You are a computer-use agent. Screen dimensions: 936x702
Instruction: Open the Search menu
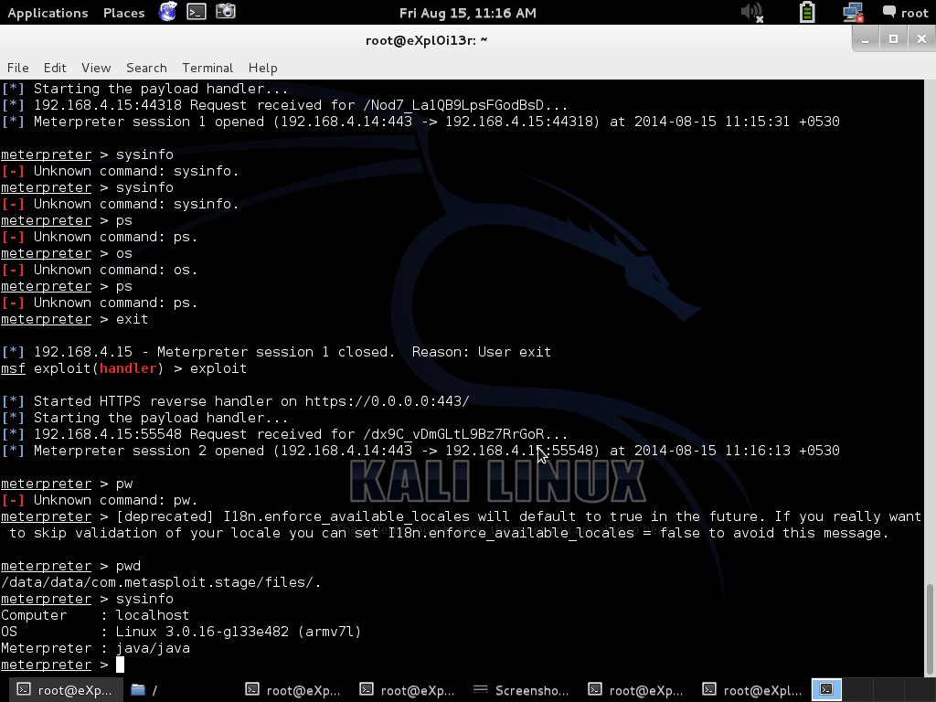[x=146, y=68]
